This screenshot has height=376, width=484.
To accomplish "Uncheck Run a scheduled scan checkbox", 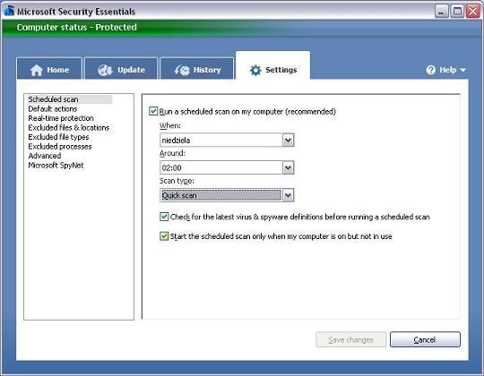I will 153,111.
